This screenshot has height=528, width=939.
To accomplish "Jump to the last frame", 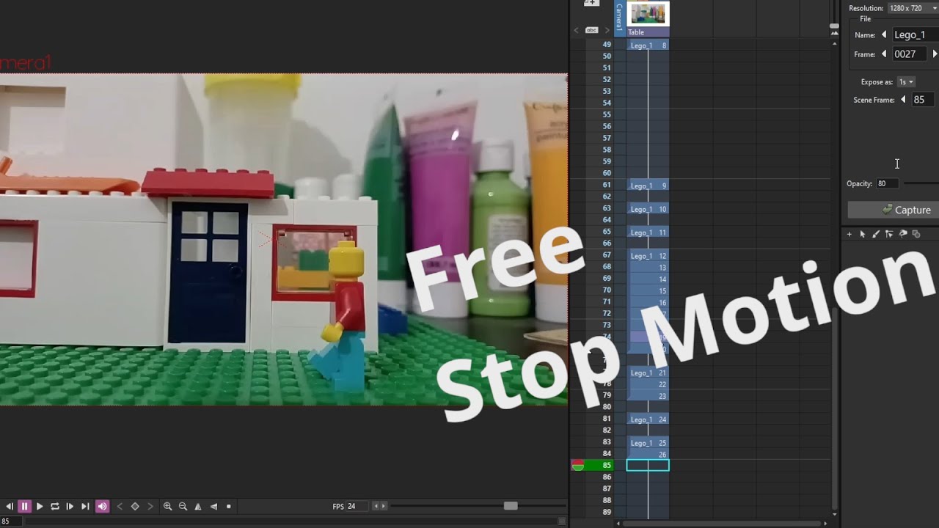I will (x=85, y=506).
